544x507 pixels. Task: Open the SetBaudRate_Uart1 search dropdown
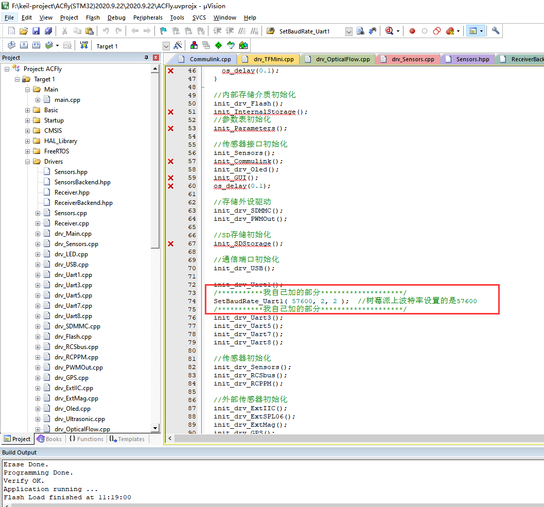click(x=349, y=31)
